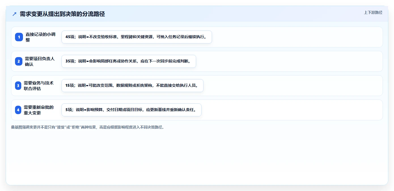Image resolution: width=394 pixels, height=191 pixels.
Task: Select the blue step badge numbered 2
Action: point(19,61)
